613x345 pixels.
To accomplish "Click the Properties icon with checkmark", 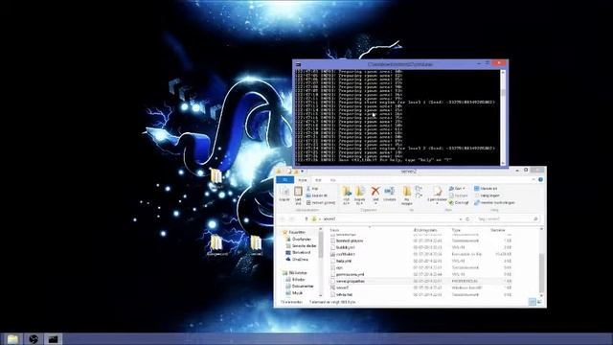I will pyautogui.click(x=437, y=192).
